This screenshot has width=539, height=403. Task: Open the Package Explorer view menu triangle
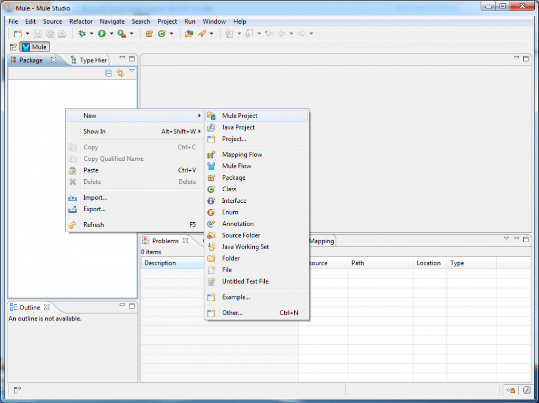coord(132,70)
